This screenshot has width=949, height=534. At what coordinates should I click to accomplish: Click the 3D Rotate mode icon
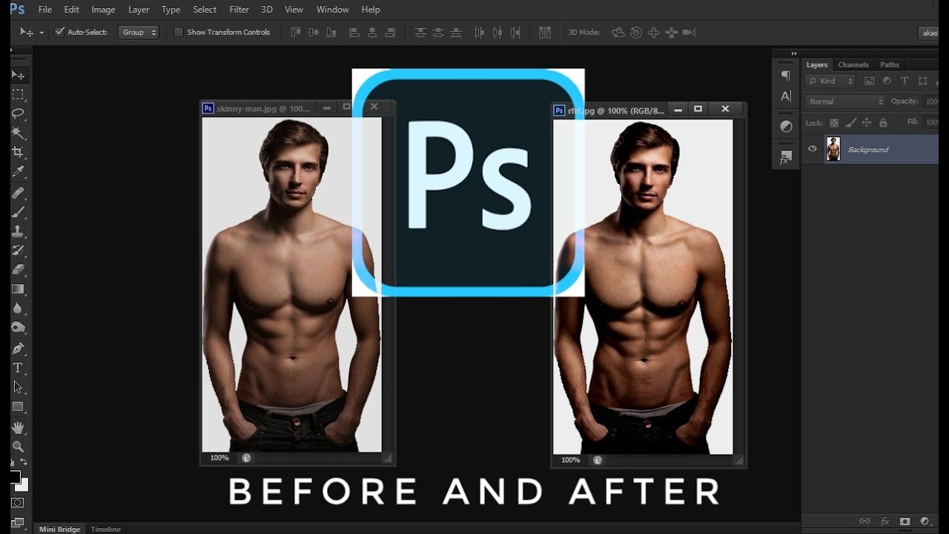[618, 32]
